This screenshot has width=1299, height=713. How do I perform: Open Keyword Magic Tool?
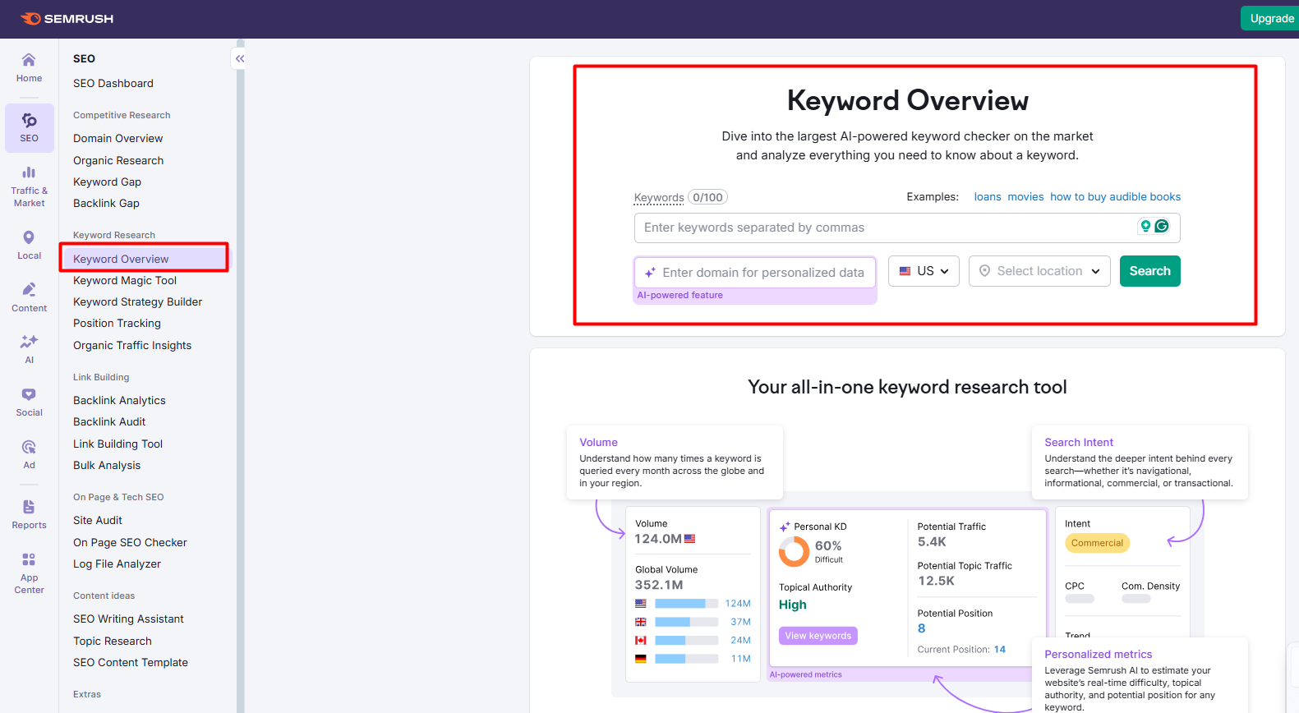pyautogui.click(x=125, y=280)
